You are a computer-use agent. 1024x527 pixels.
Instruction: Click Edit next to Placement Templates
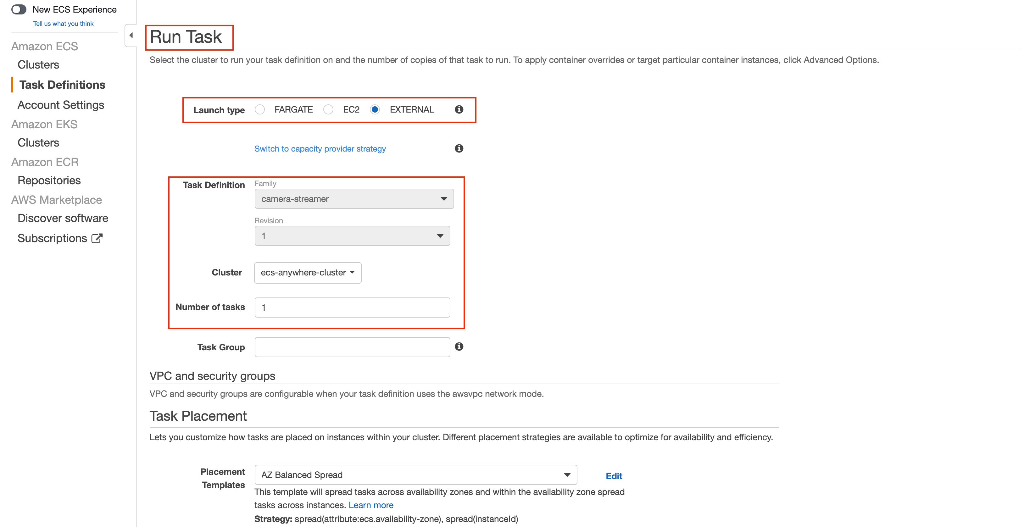[614, 476]
